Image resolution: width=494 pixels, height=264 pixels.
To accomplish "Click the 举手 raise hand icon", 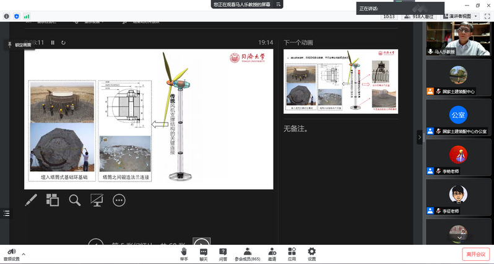I will pos(184,254).
